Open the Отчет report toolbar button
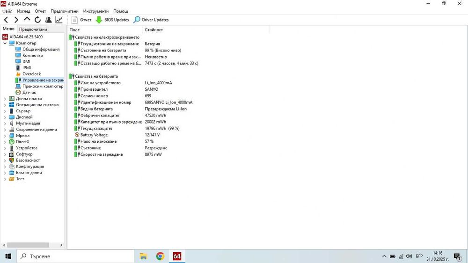The height and width of the screenshot is (263, 468). (x=81, y=20)
